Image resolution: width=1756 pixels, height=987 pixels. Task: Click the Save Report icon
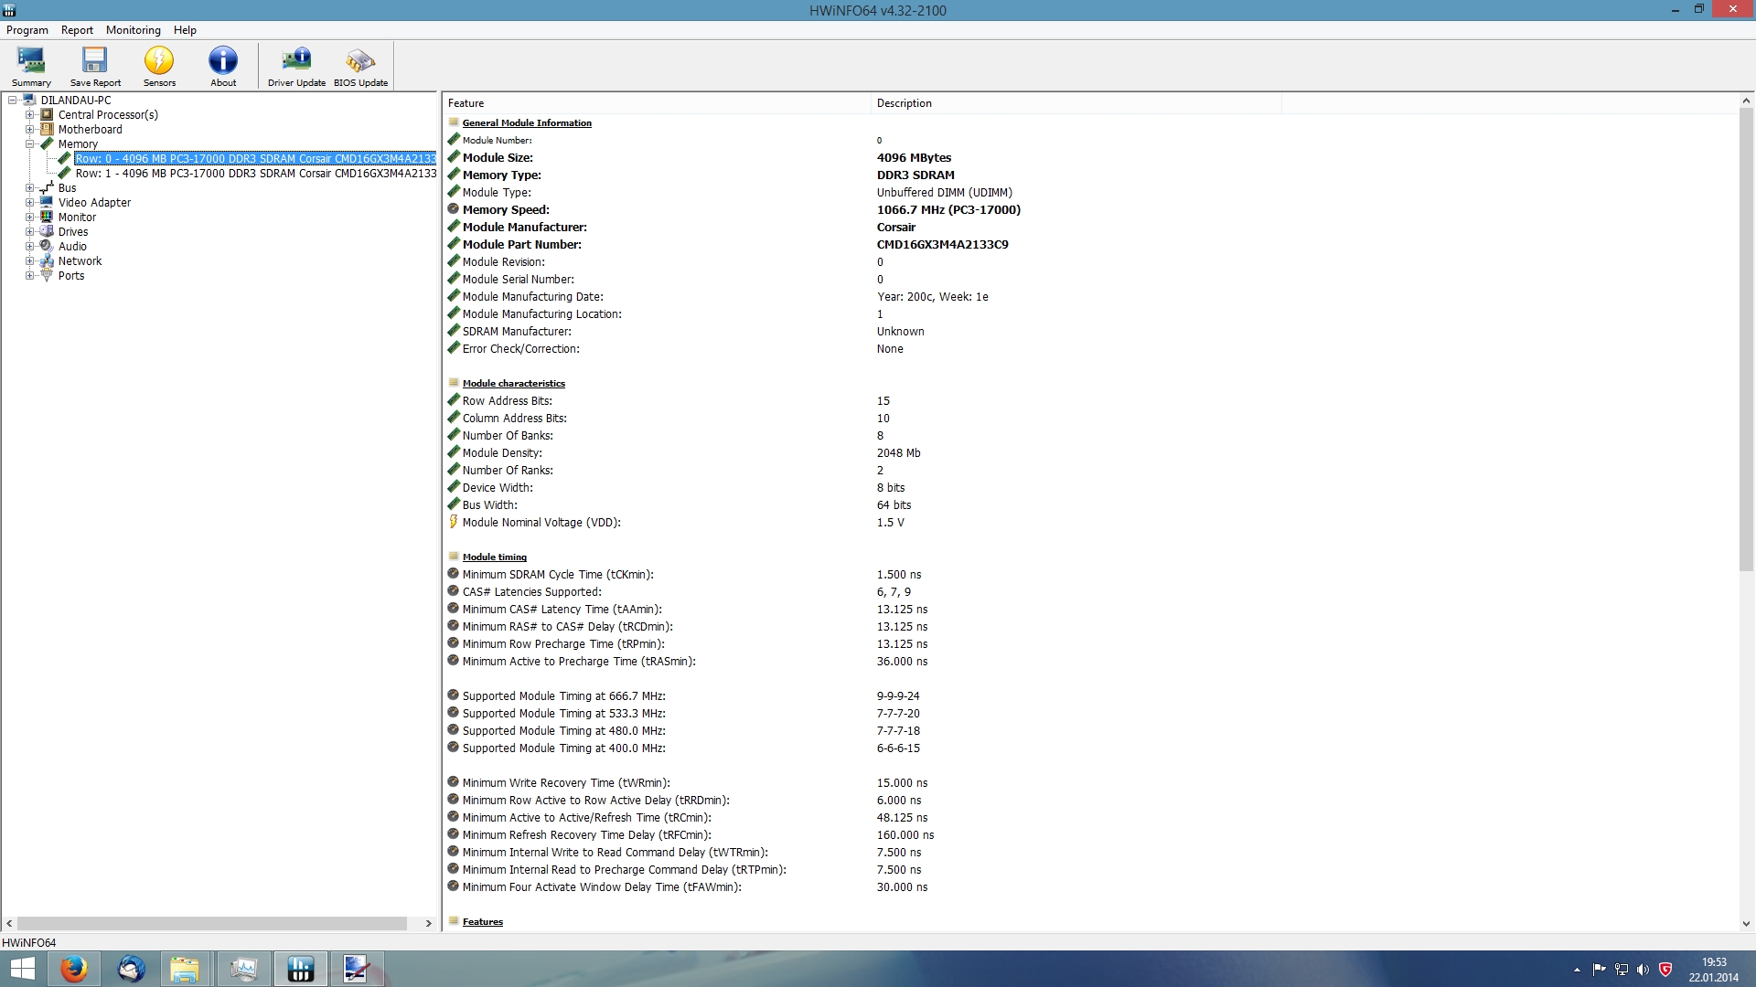[95, 66]
